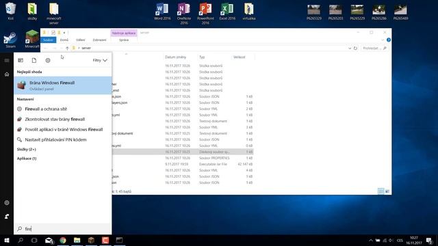Image resolution: width=438 pixels, height=246 pixels.
Task: Open Task View on the taskbar
Action: tap(34, 241)
